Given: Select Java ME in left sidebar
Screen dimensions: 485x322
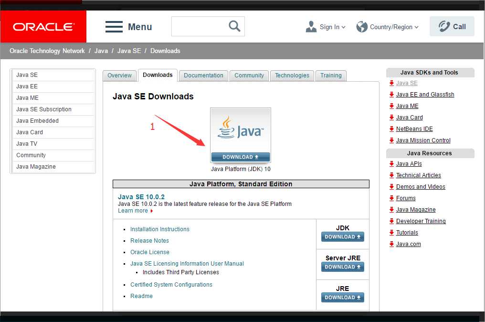Looking at the screenshot, I should pyautogui.click(x=53, y=98).
